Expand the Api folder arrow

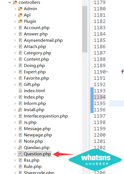coord(15,15)
